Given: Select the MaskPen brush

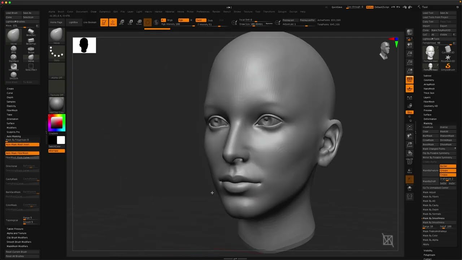Looking at the screenshot, I should 13,67.
